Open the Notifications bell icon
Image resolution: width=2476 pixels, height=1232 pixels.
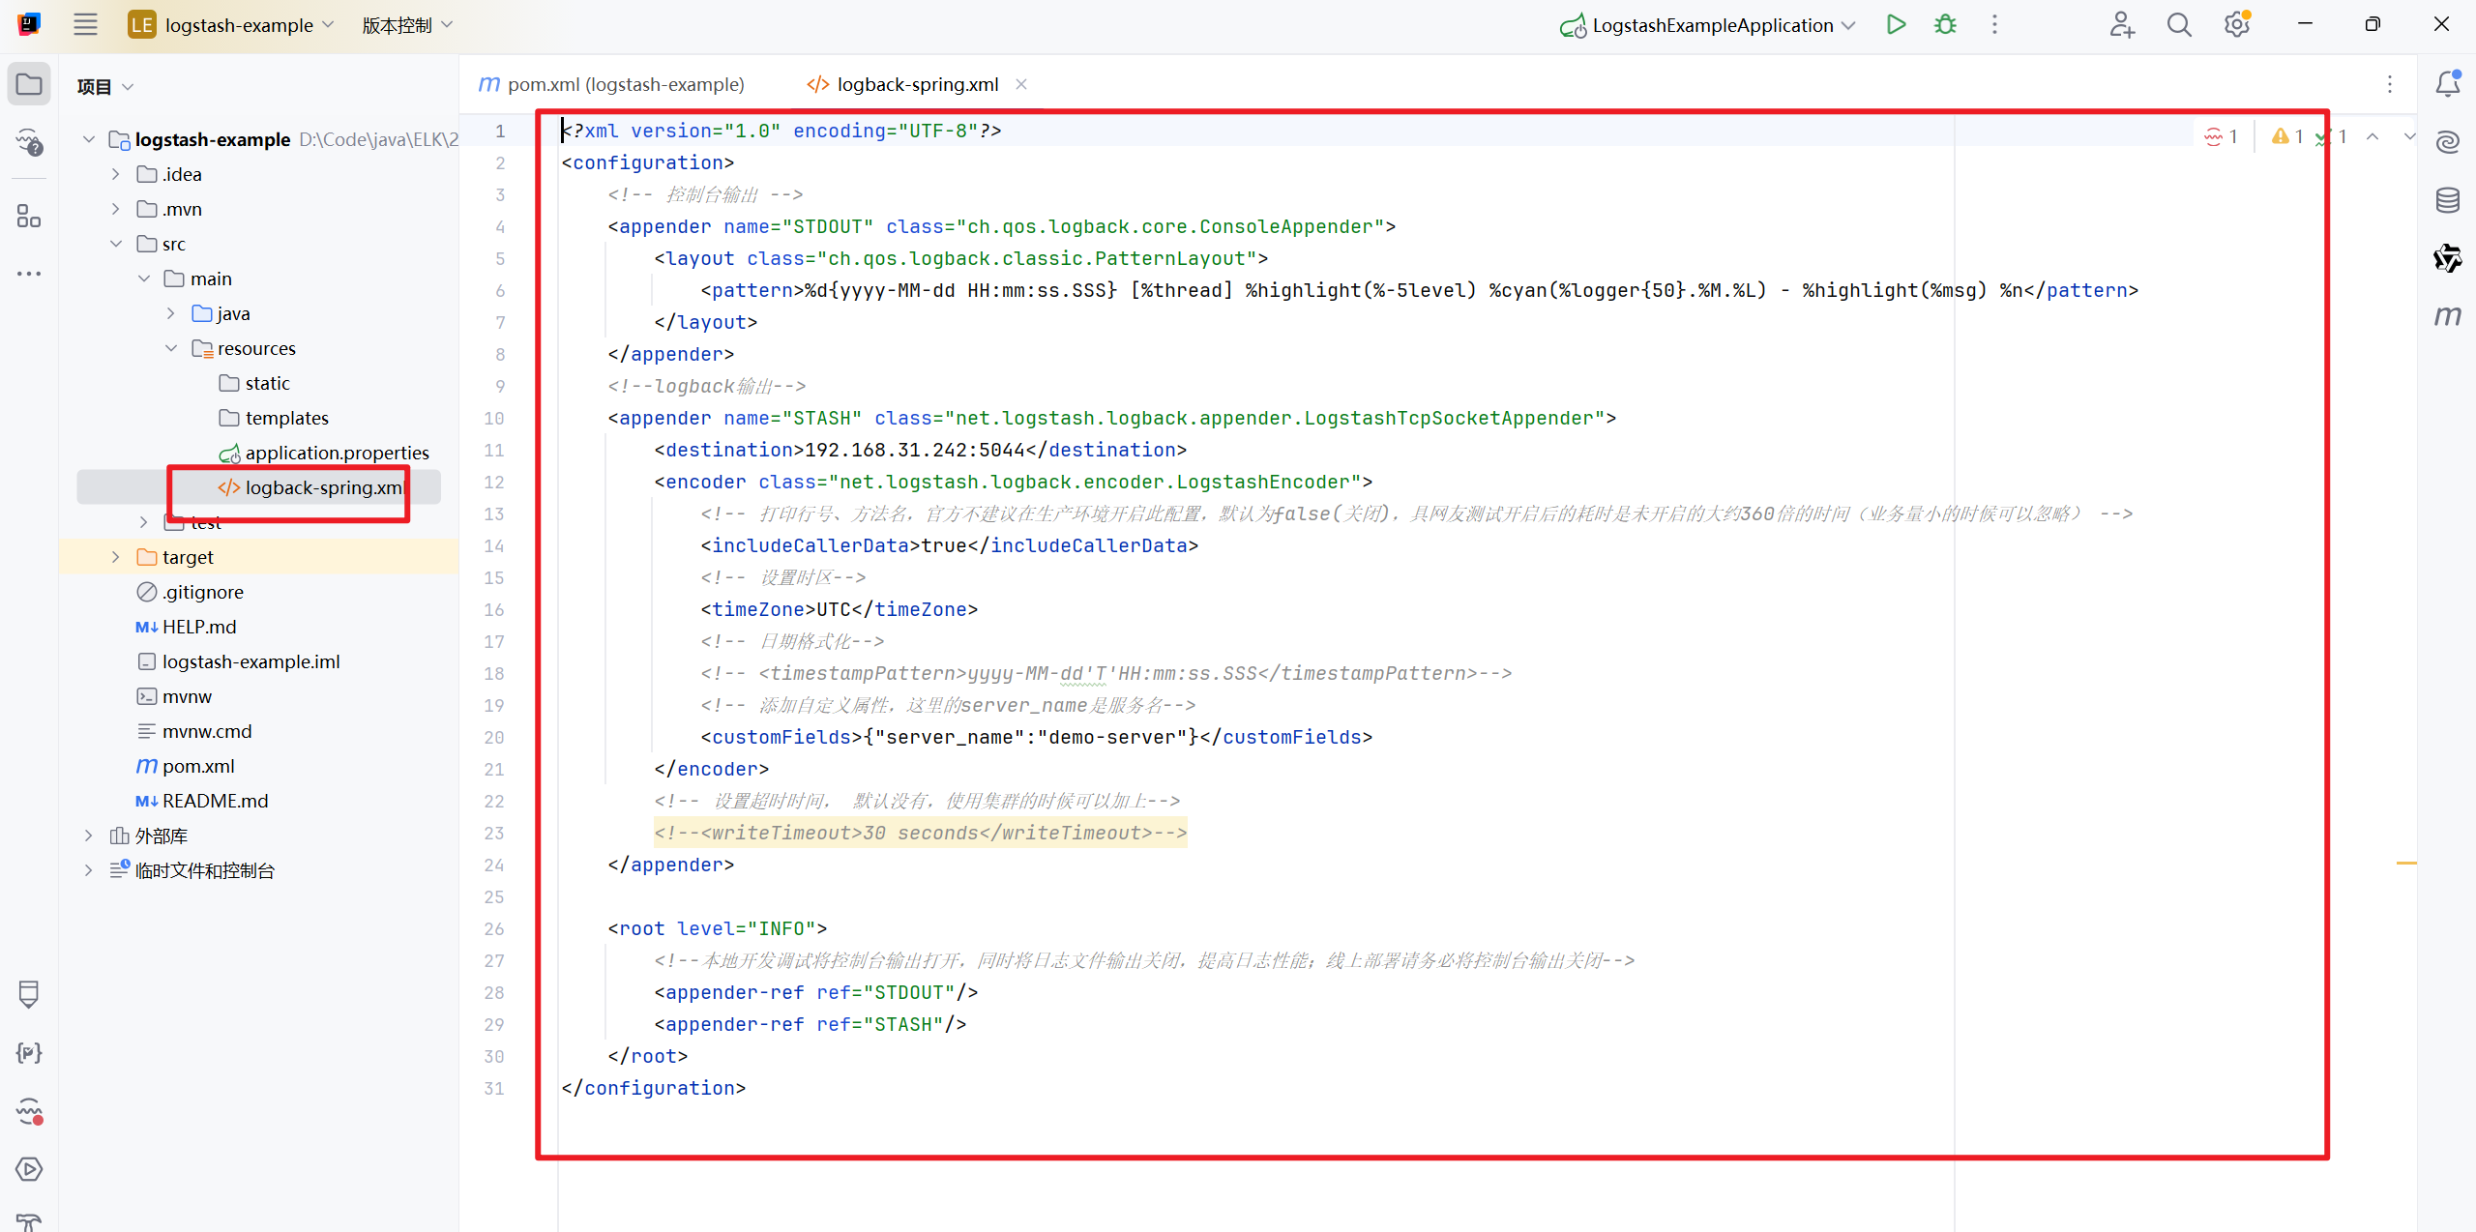pos(2447,84)
